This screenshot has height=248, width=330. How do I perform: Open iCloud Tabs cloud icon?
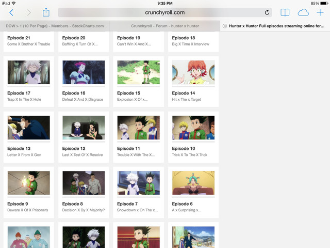[x=303, y=12]
